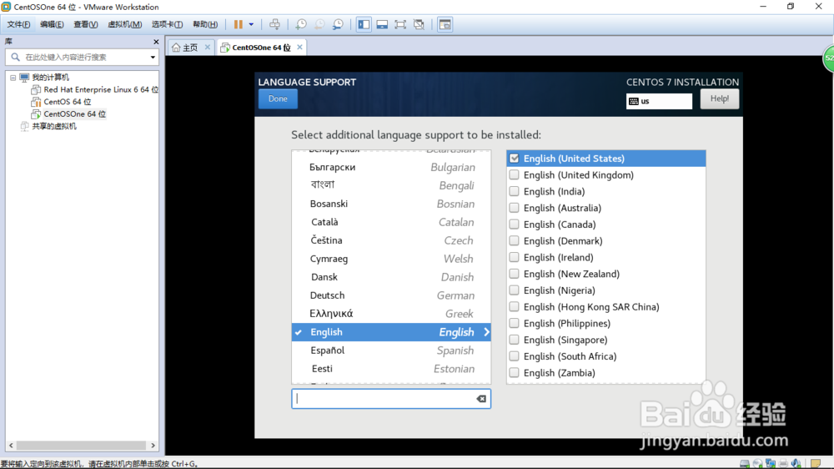The height and width of the screenshot is (469, 834).
Task: Open the 文件(F) menu
Action: (x=18, y=24)
